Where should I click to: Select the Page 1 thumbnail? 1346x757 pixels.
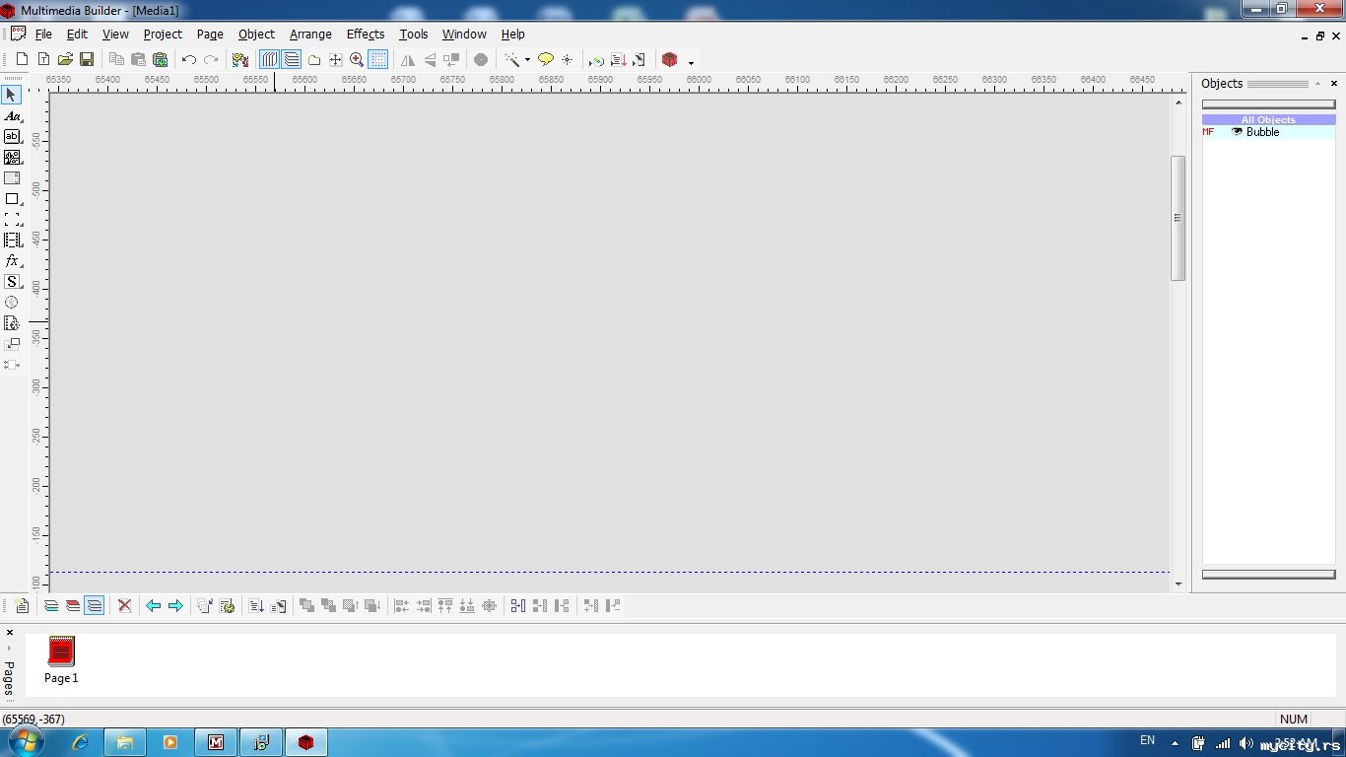(61, 659)
